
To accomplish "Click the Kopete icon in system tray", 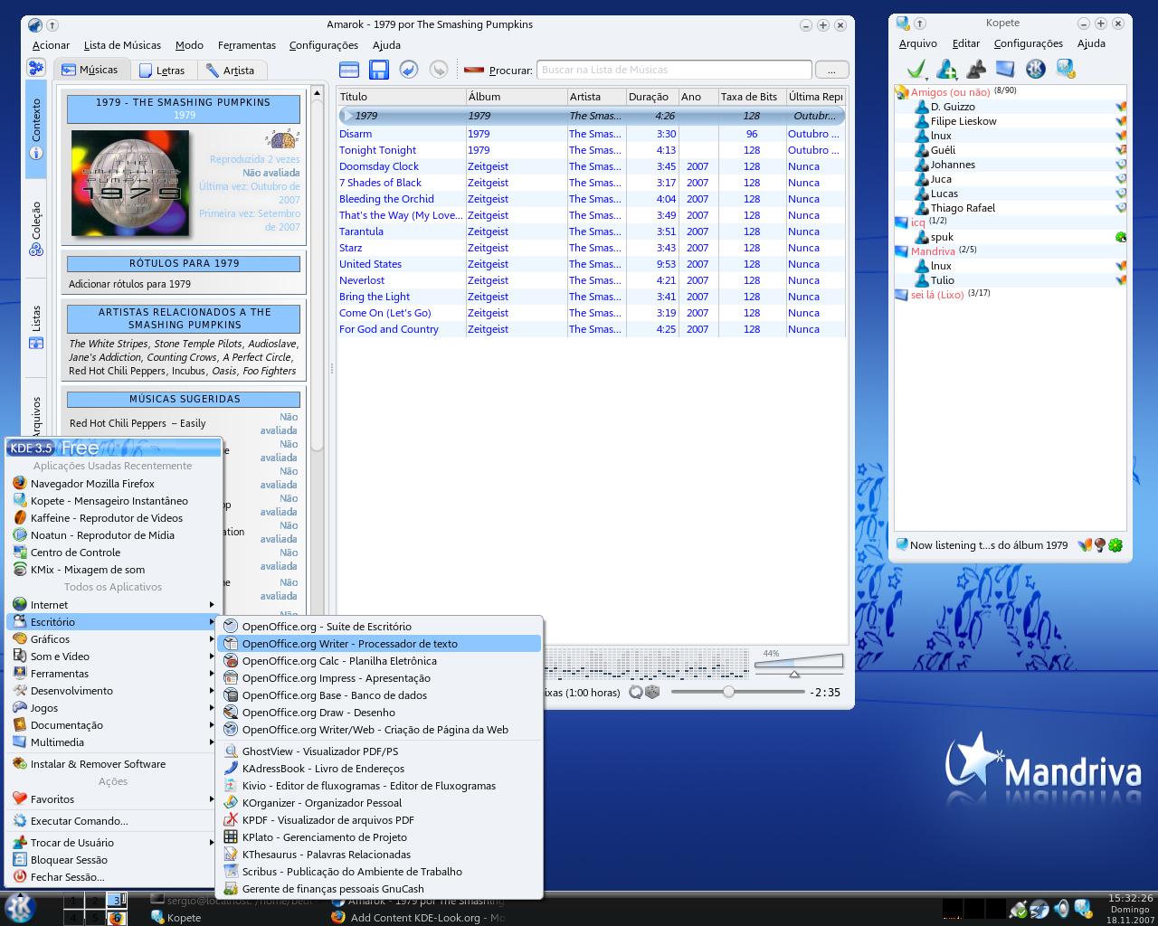I will coord(1084,909).
